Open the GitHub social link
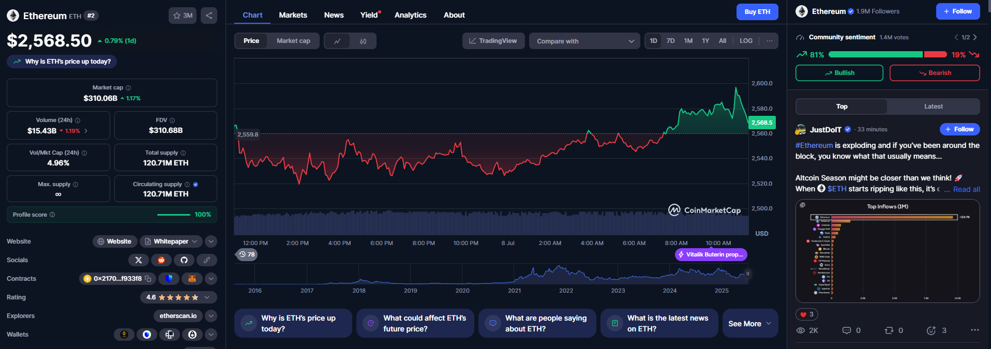 [x=184, y=260]
